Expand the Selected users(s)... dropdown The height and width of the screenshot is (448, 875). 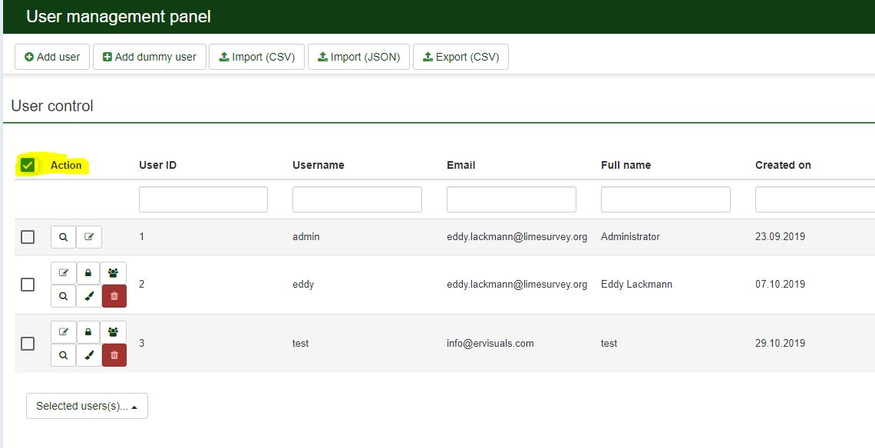[87, 406]
